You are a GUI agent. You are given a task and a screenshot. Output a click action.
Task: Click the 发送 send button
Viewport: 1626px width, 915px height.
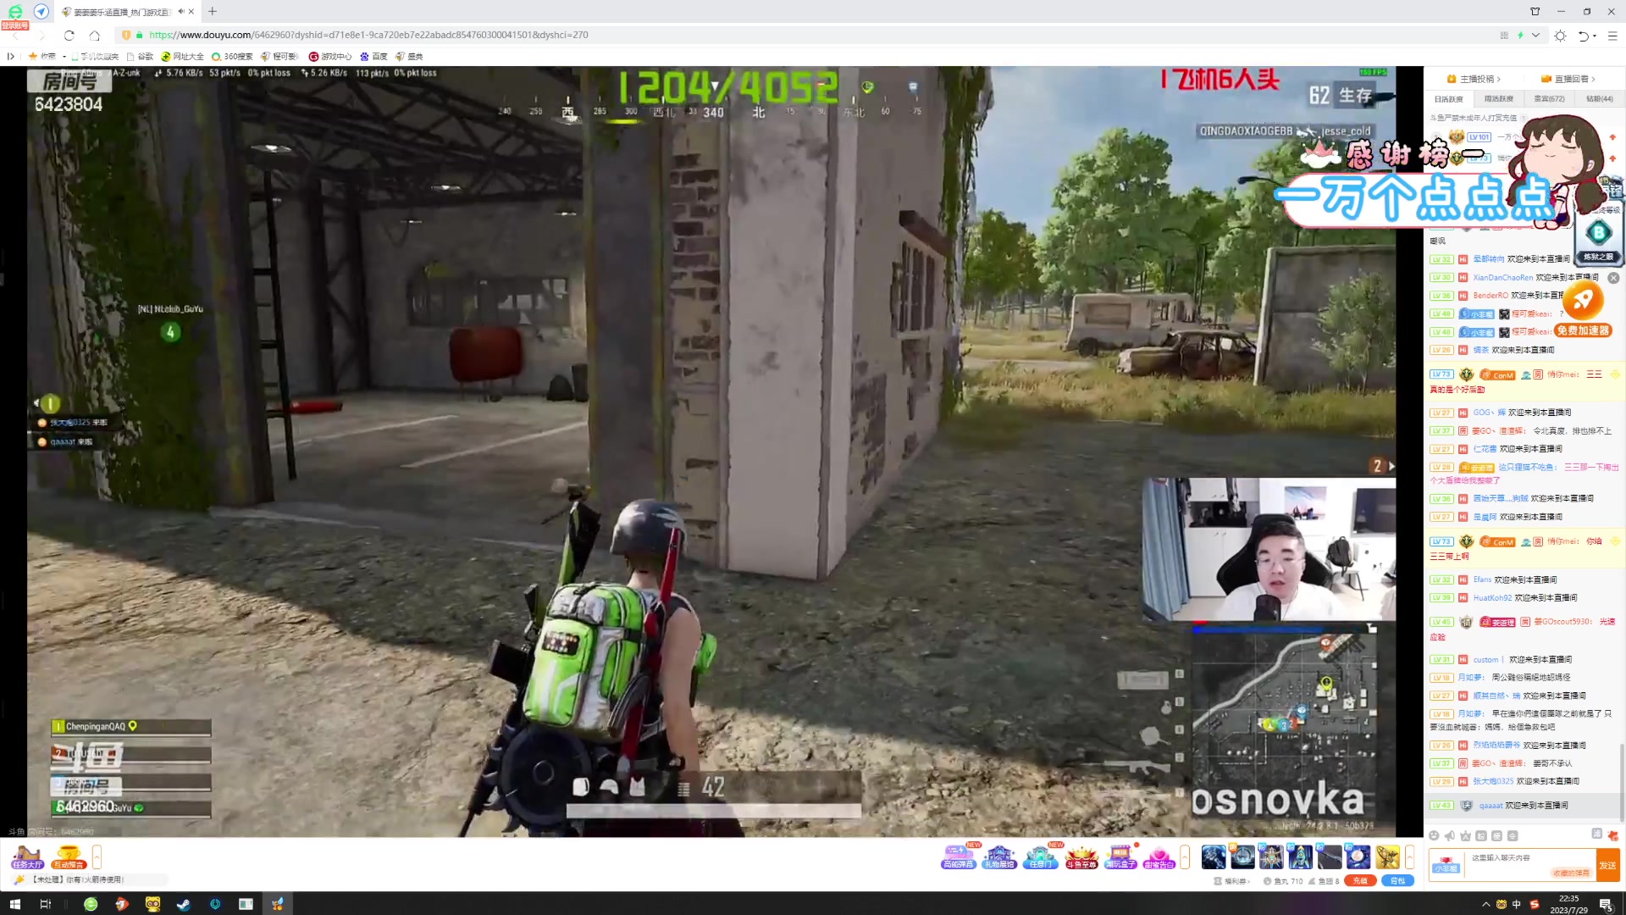pyautogui.click(x=1607, y=865)
